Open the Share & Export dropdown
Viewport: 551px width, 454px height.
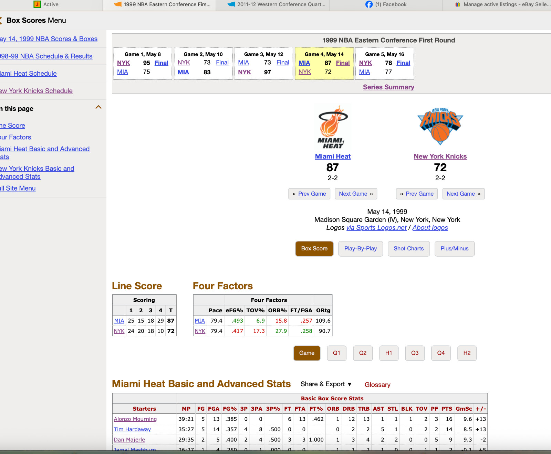326,384
